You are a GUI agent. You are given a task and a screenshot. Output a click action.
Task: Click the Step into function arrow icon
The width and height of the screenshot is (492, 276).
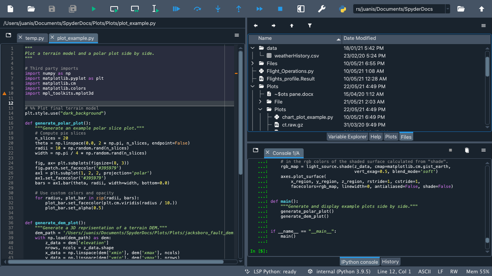(218, 9)
